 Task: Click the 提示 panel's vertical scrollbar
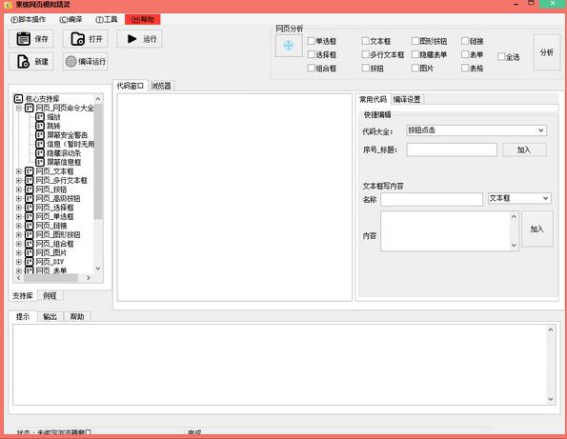tap(551, 364)
